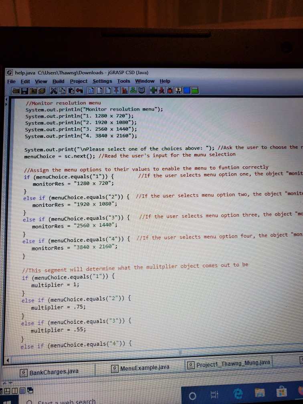
Task: Open the Build menu
Action: click(59, 81)
